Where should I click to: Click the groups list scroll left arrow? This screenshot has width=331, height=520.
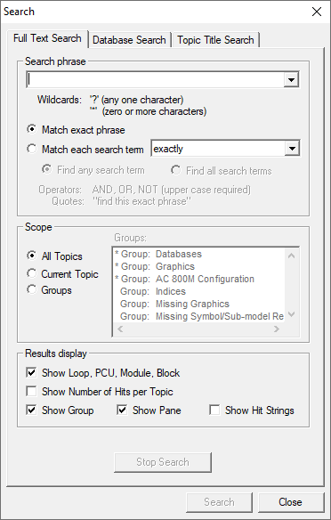point(120,329)
